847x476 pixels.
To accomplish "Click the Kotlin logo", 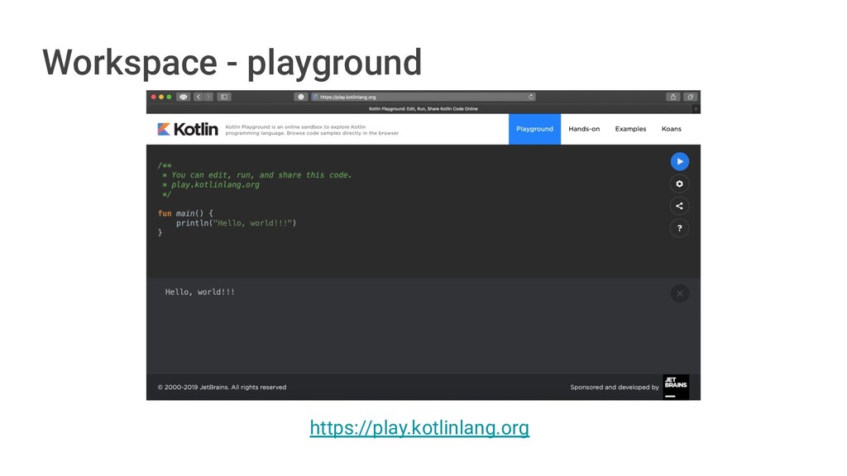I will coord(188,129).
